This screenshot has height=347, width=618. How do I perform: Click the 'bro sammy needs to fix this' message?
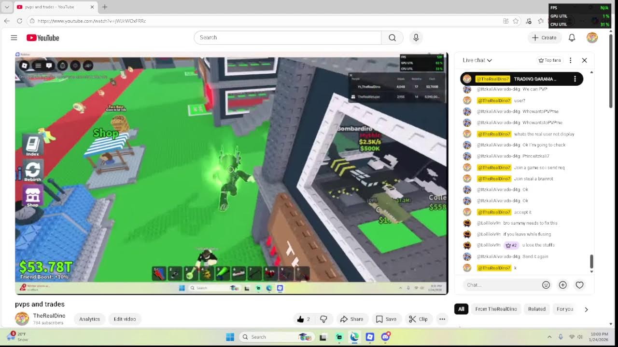click(530, 223)
